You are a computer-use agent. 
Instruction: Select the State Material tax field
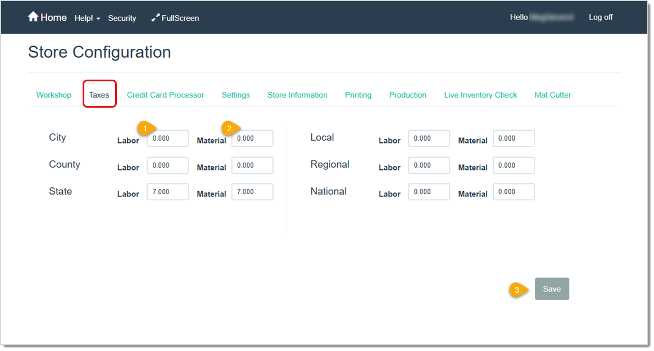[252, 192]
